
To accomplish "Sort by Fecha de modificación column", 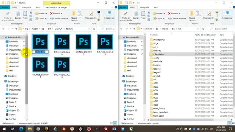I will click(205, 35).
